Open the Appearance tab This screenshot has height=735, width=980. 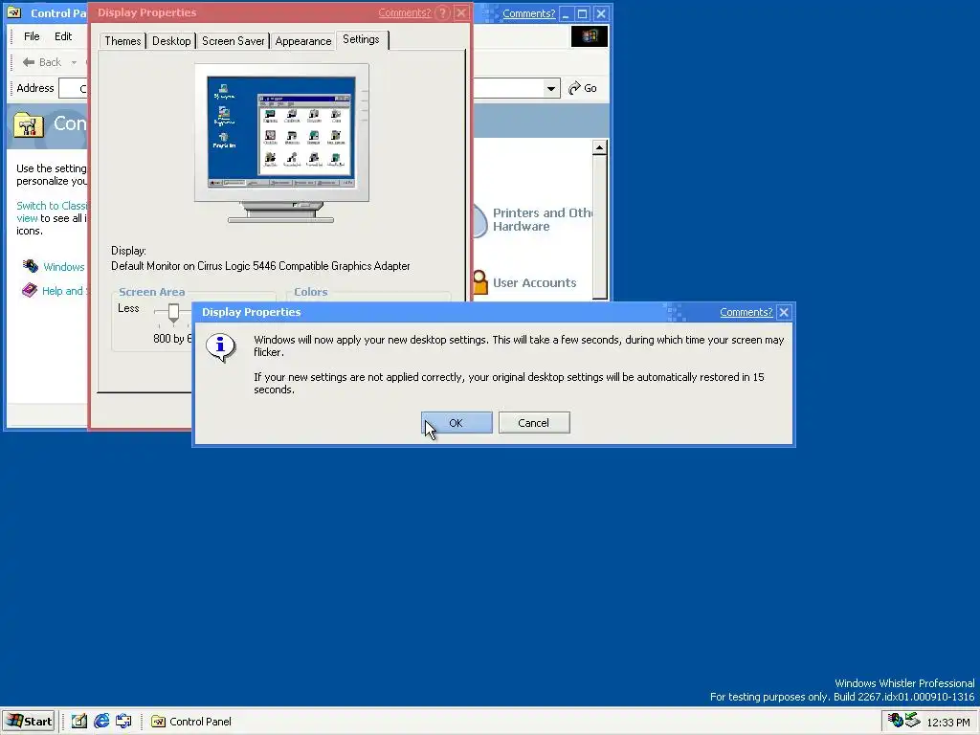(303, 41)
